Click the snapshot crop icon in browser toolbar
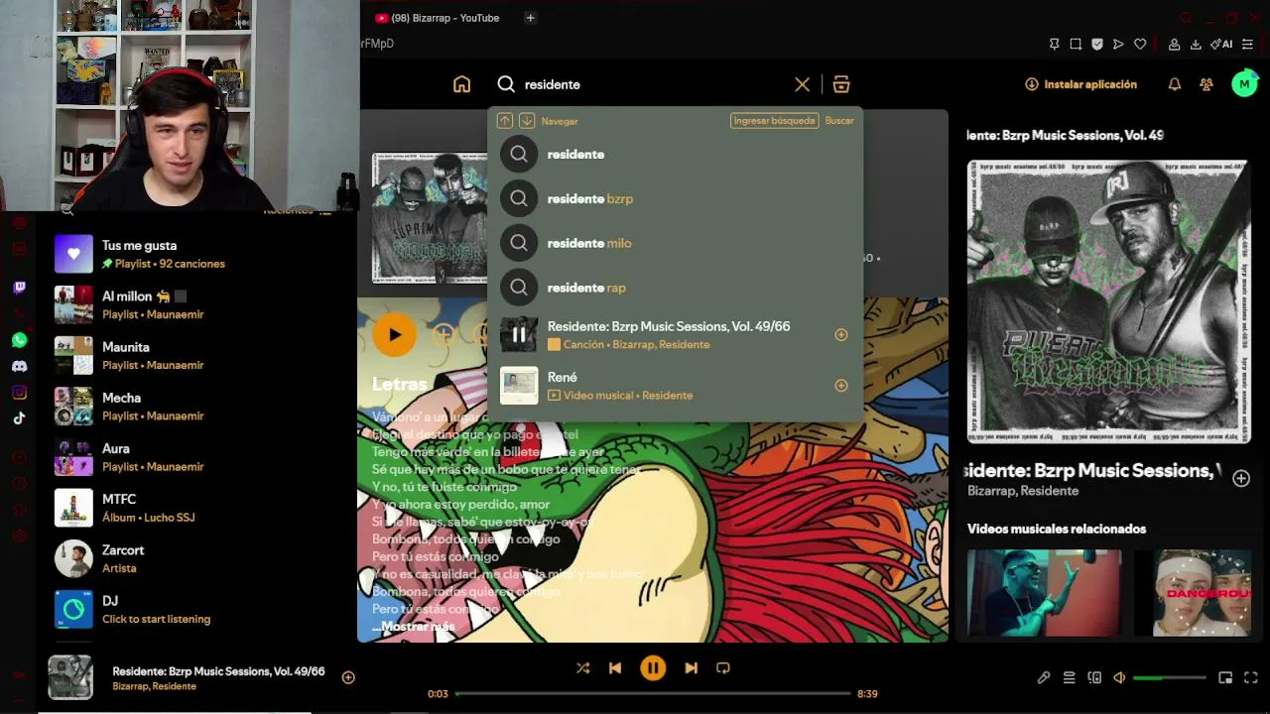 click(x=1076, y=44)
